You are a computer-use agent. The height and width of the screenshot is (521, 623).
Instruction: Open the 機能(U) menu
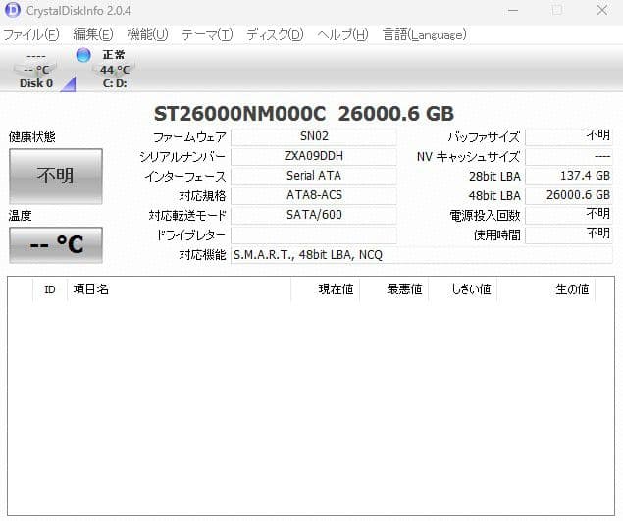click(x=147, y=35)
